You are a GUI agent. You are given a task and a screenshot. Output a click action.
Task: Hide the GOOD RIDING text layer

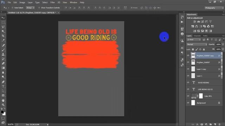[188, 83]
